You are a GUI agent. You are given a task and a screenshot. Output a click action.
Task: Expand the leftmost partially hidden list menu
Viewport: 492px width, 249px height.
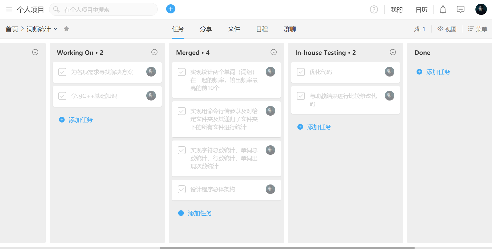pos(35,52)
